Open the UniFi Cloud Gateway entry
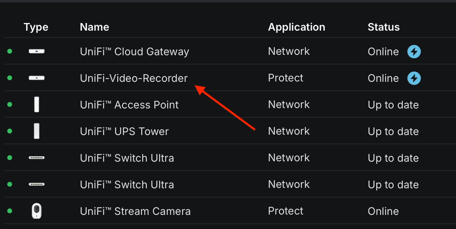 pos(135,52)
